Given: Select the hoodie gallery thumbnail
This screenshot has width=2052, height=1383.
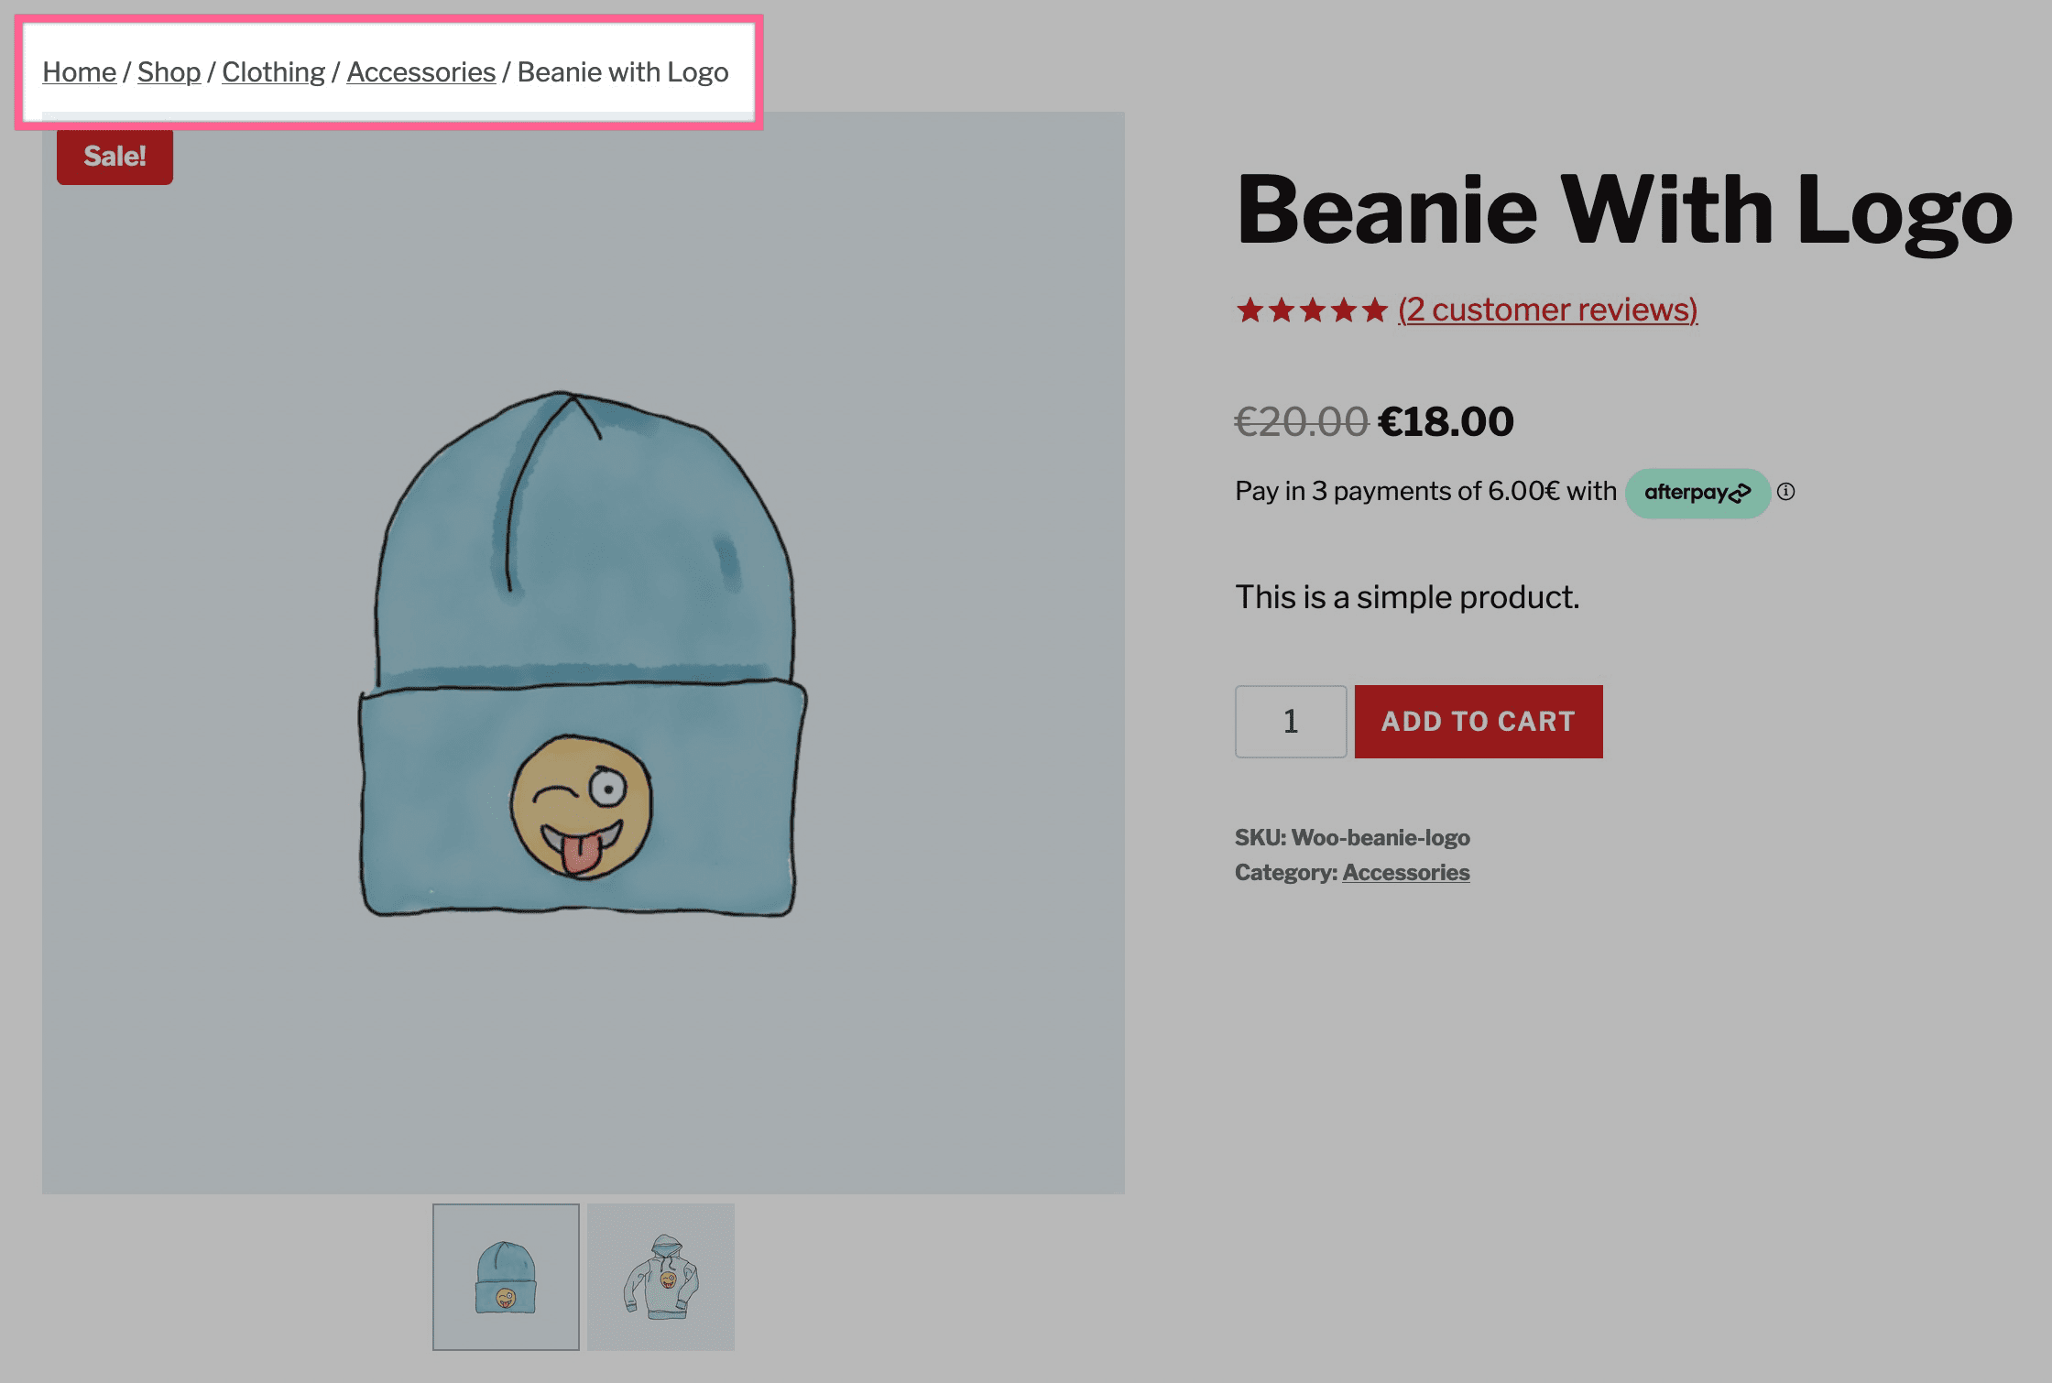Looking at the screenshot, I should [x=660, y=1277].
